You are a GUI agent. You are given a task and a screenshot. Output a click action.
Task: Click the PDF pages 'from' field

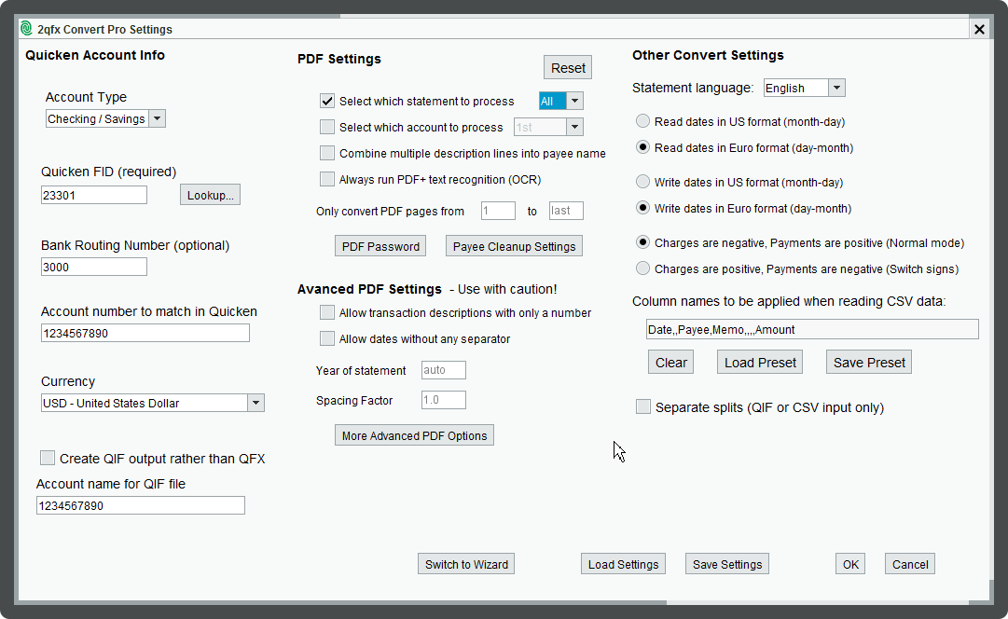(498, 211)
